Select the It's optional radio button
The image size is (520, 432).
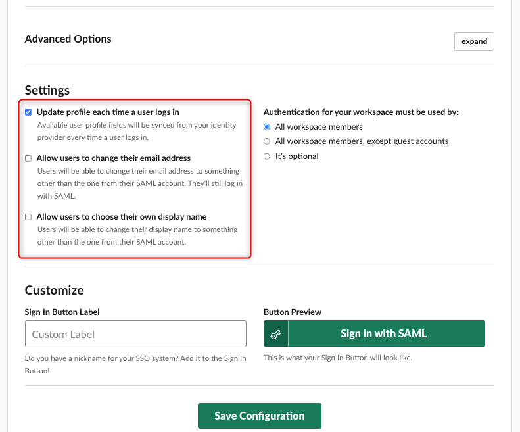267,156
